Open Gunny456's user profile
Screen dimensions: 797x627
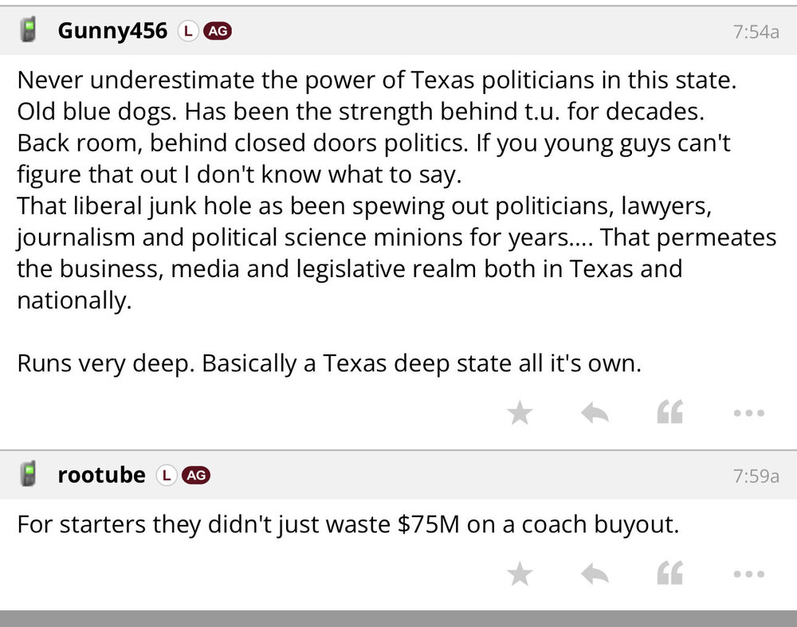(x=112, y=31)
